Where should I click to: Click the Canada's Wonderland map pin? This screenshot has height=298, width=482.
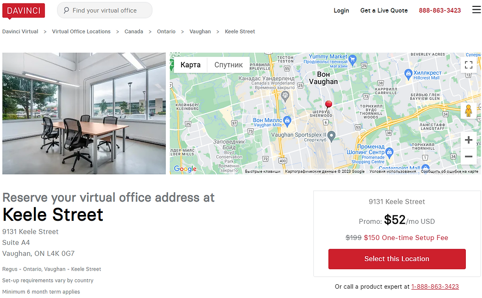pos(285,96)
